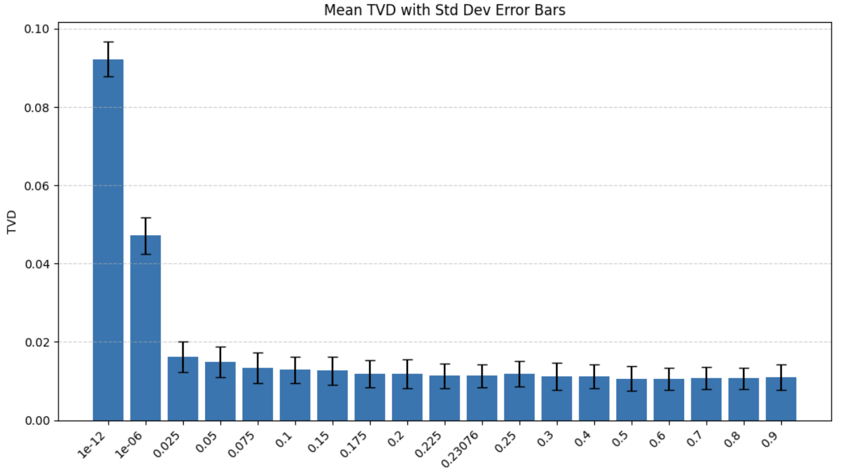Image resolution: width=845 pixels, height=473 pixels.
Task: Click the TVD y-axis label
Action: (12, 222)
